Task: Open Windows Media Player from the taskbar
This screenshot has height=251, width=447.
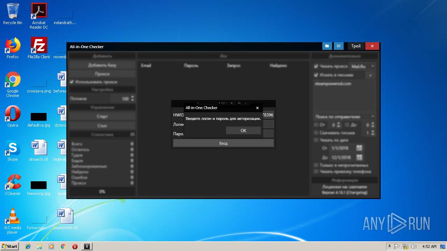Action: [x=51, y=246]
